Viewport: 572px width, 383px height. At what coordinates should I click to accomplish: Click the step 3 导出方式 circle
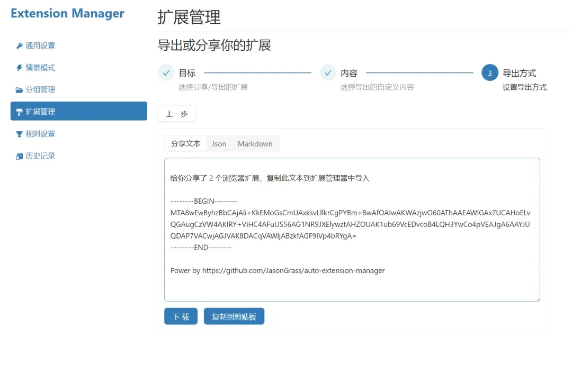coord(490,73)
